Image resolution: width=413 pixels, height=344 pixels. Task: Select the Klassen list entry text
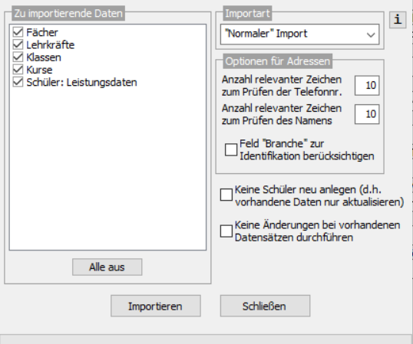pos(44,57)
